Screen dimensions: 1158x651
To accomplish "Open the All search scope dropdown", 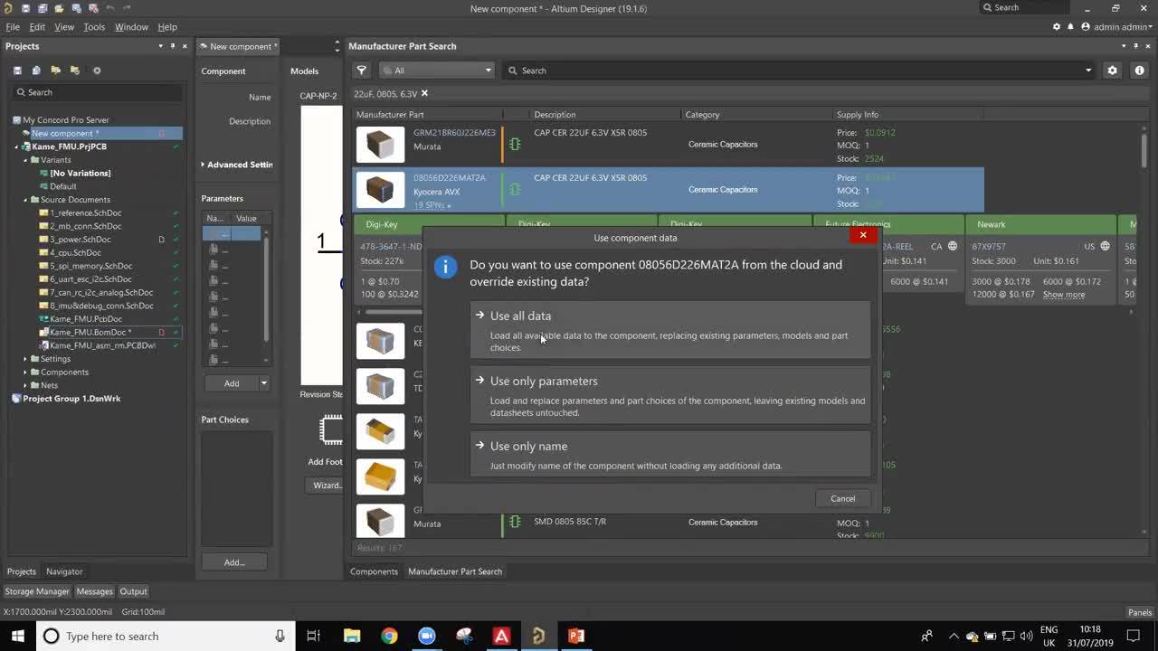I will [488, 70].
